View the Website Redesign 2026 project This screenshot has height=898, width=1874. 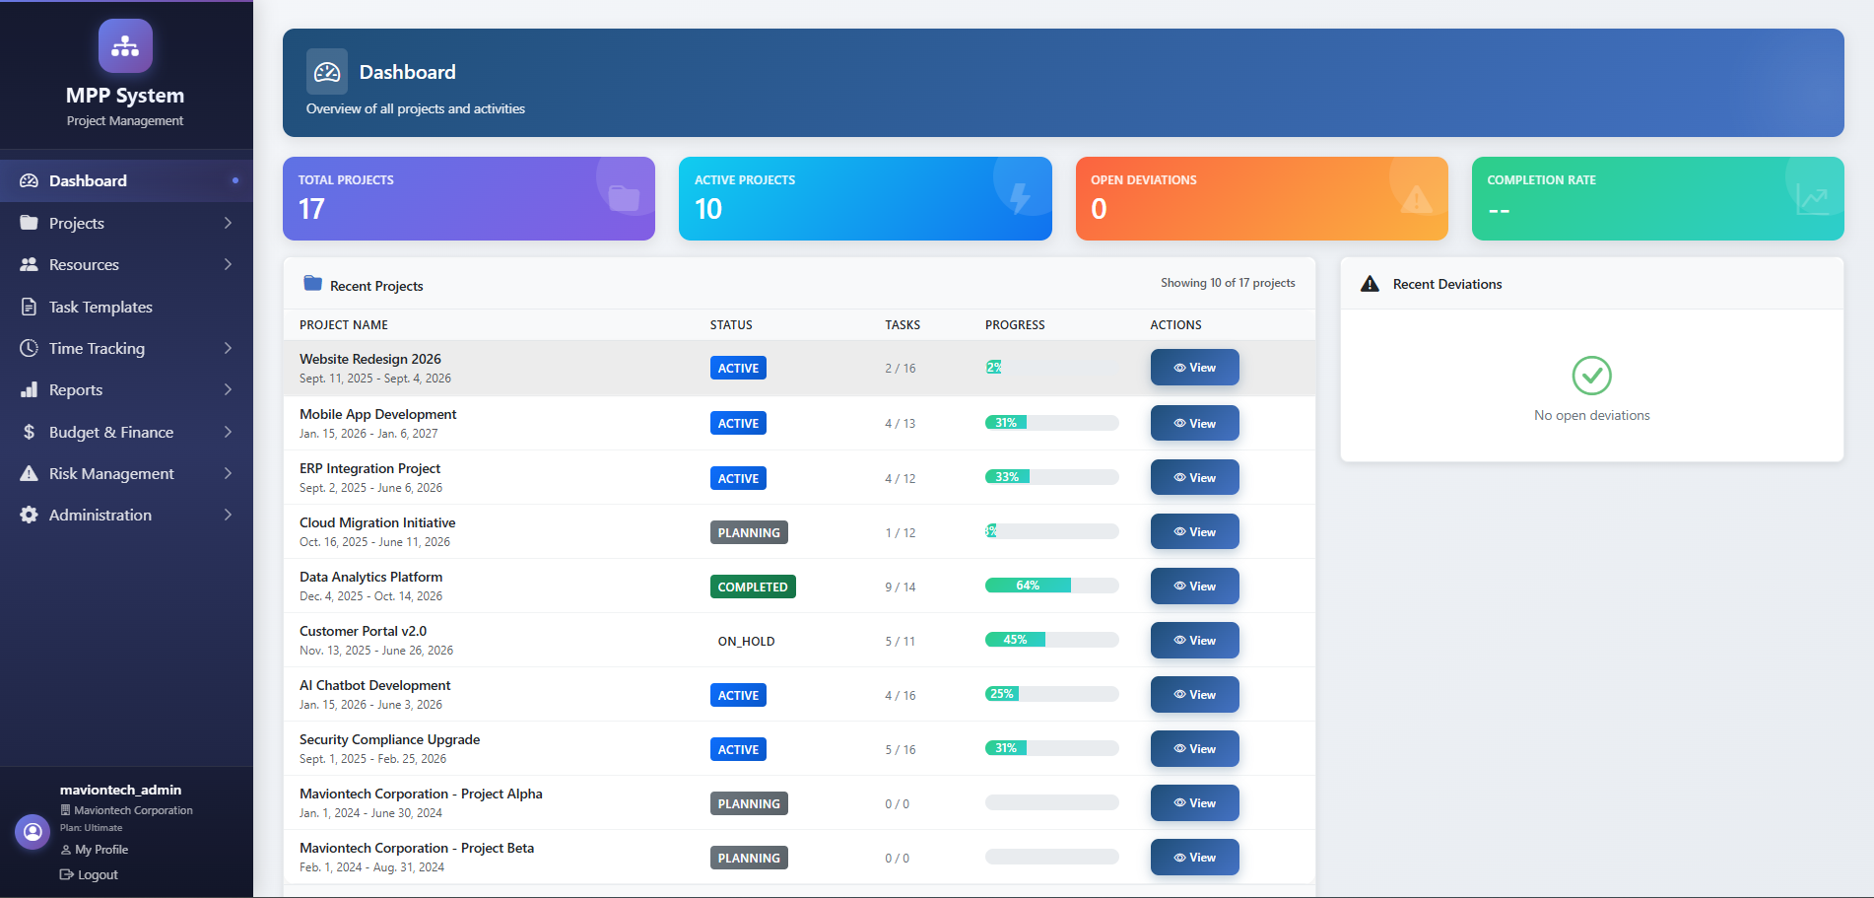(1194, 368)
